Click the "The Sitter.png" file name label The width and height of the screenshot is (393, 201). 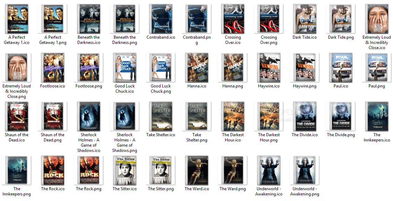(x=160, y=189)
